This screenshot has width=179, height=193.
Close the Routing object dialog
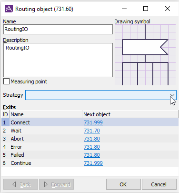pos(168,9)
